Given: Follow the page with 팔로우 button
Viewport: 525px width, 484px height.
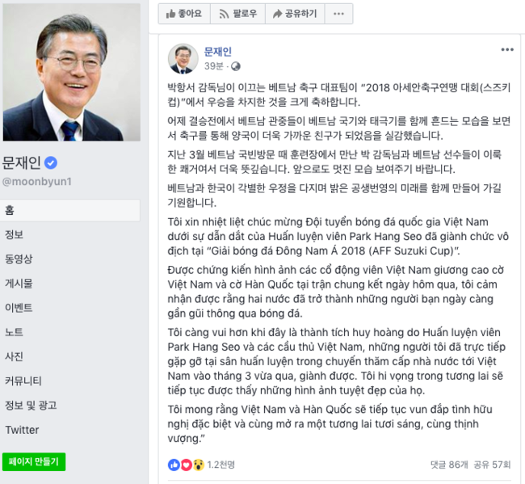Looking at the screenshot, I should 237,14.
